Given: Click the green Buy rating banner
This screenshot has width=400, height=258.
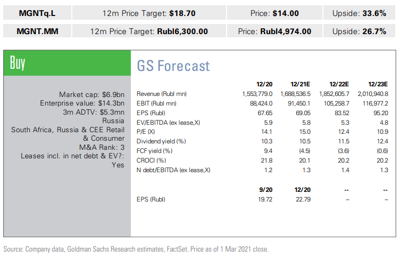Looking at the screenshot, I should coord(67,63).
